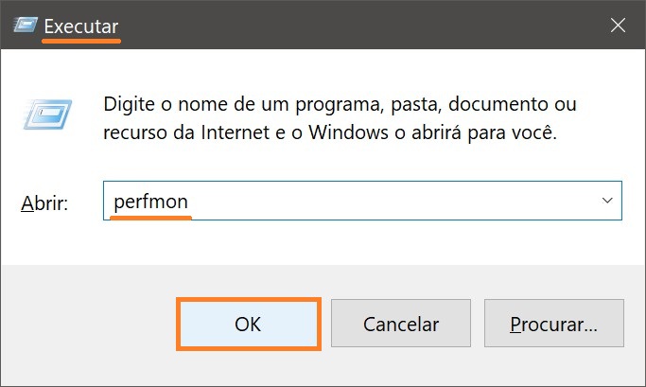Click the word Windows in the description
The image size is (646, 387).
349,132
